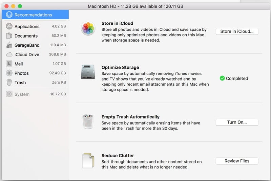Click the Mail stamp icon
Viewport: 271px width, 181px height.
pos(9,64)
